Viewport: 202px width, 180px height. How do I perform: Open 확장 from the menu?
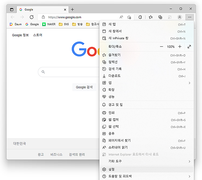click(x=147, y=90)
